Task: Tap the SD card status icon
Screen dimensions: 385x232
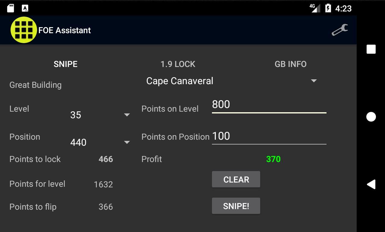Action: coord(11,8)
